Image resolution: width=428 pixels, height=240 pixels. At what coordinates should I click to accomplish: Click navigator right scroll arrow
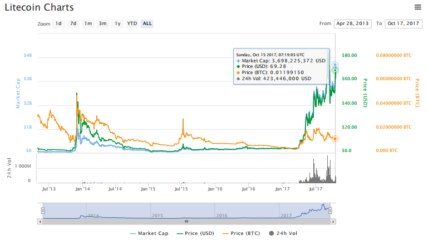333,222
